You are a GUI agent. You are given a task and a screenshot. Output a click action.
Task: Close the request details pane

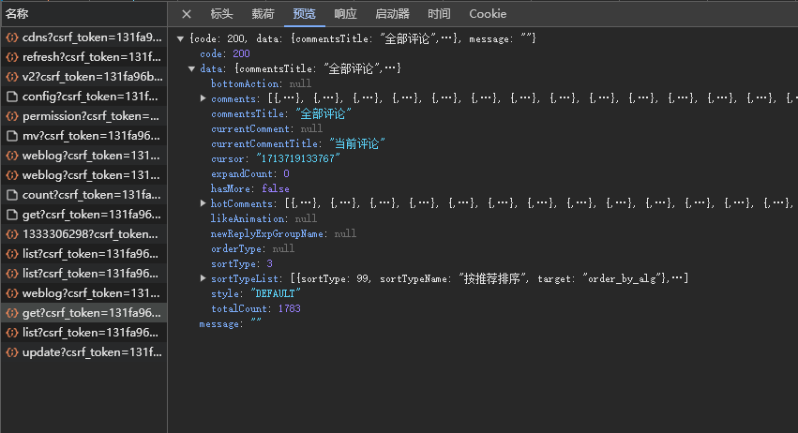[x=187, y=14]
